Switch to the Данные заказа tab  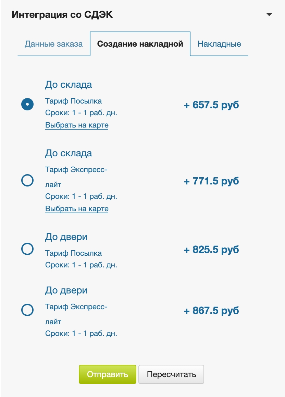53,44
